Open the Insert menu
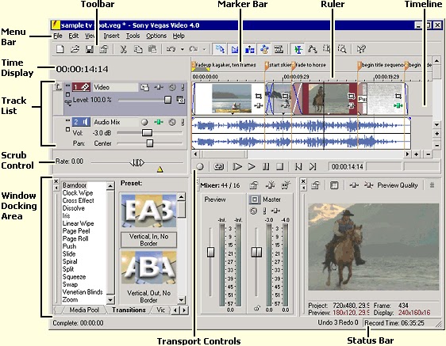This screenshot has height=346, width=446. click(x=111, y=36)
